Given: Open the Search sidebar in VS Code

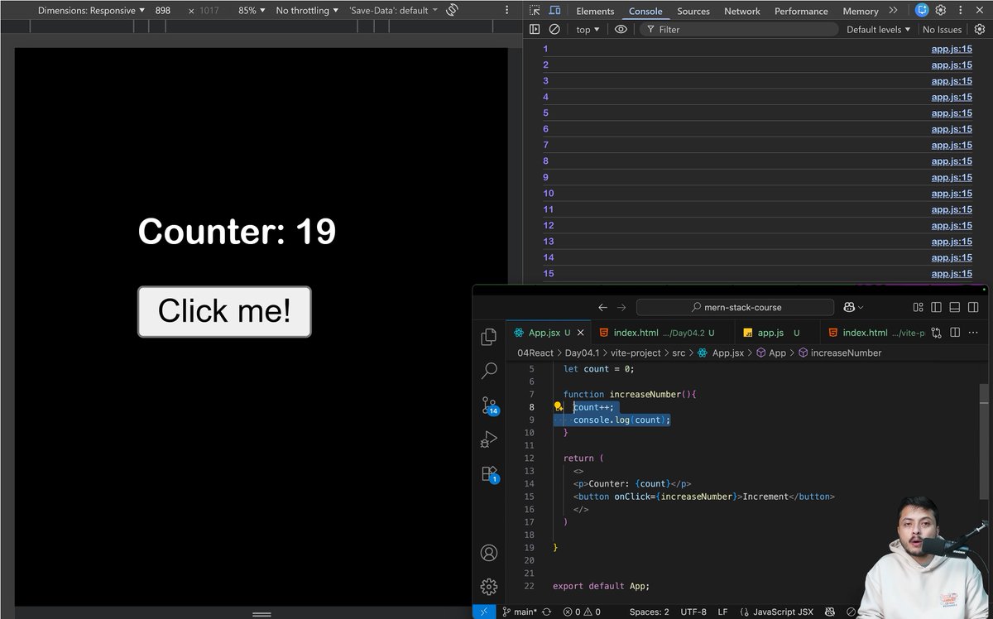Looking at the screenshot, I should click(x=488, y=371).
